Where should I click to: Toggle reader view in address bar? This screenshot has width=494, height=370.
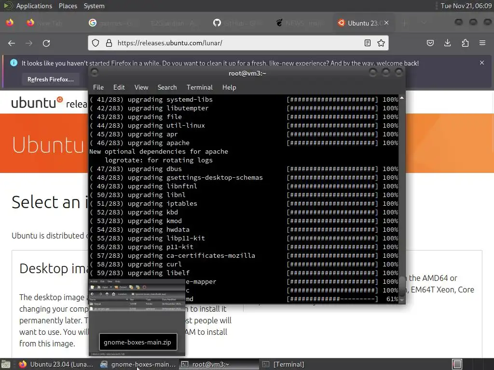(x=367, y=43)
